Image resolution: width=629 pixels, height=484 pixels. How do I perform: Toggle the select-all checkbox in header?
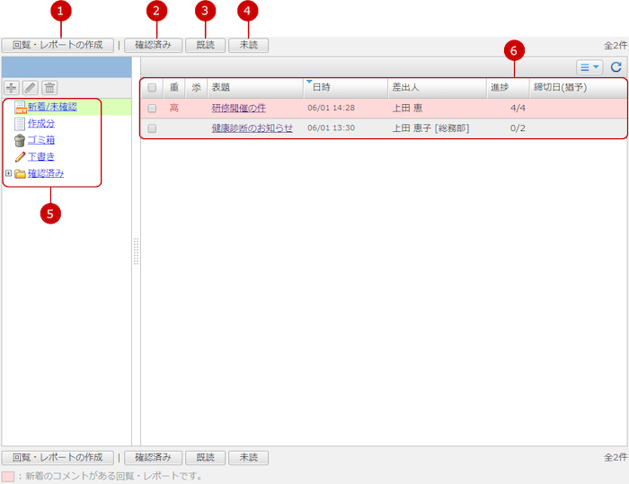[x=152, y=87]
